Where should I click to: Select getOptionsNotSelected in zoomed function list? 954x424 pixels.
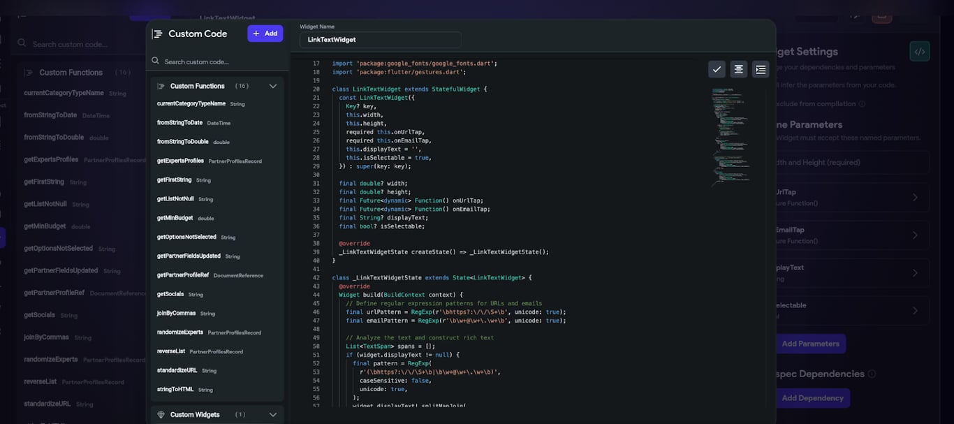tap(186, 237)
